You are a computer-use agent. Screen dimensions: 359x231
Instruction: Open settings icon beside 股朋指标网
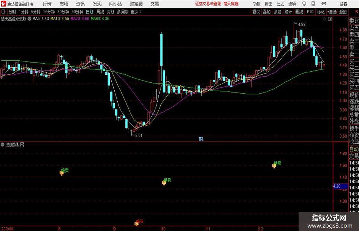(x=3, y=145)
